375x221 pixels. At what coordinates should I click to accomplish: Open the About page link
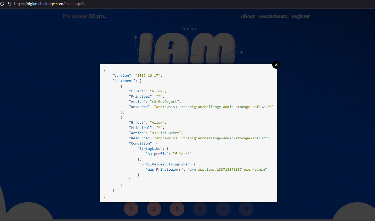point(247,16)
